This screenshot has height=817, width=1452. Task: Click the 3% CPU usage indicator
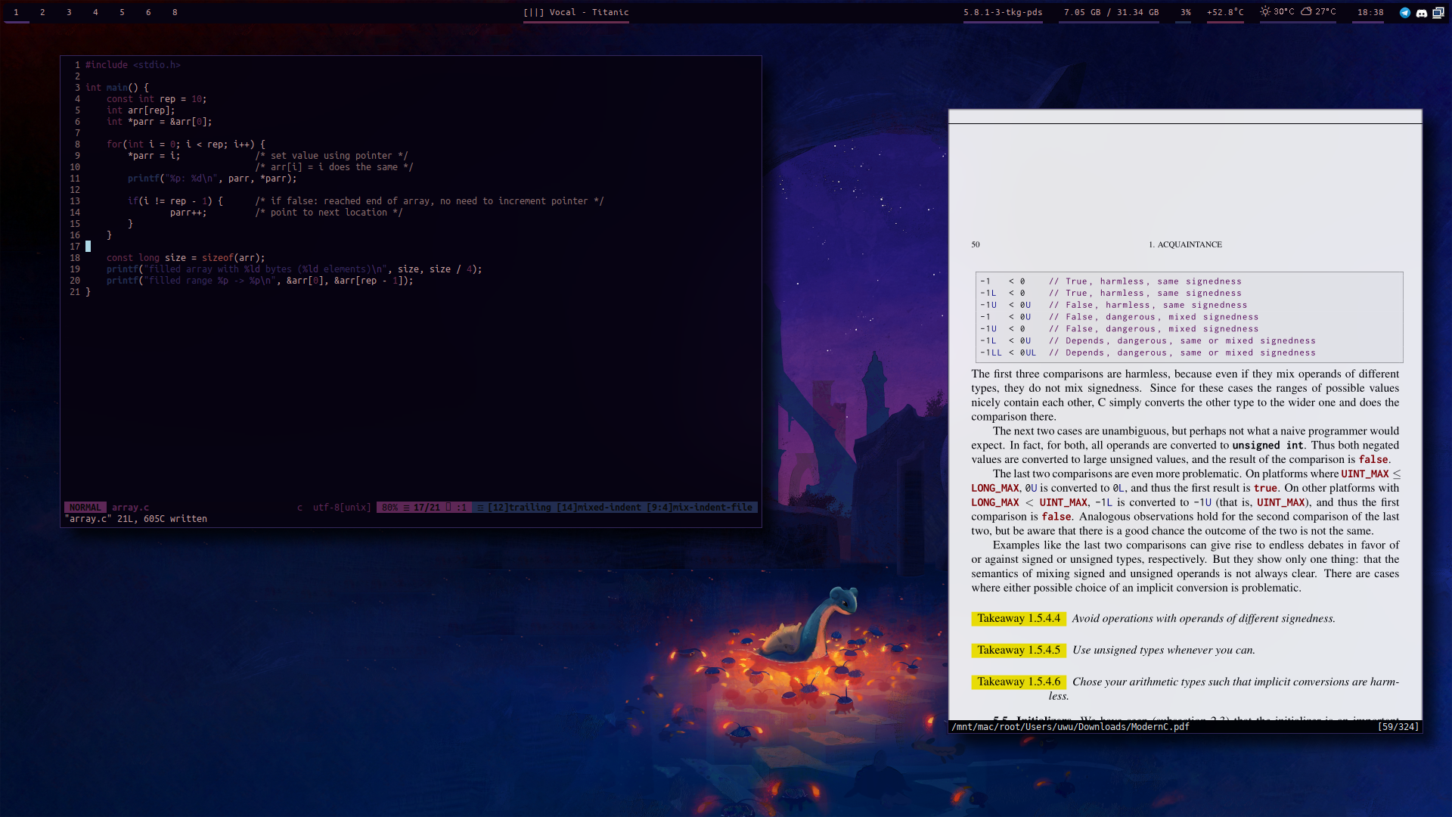tap(1185, 12)
